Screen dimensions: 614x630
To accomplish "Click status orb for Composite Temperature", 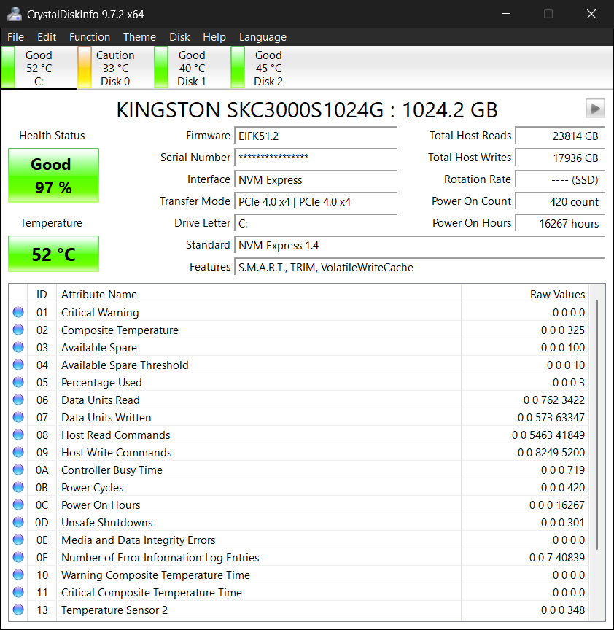I will [x=18, y=330].
